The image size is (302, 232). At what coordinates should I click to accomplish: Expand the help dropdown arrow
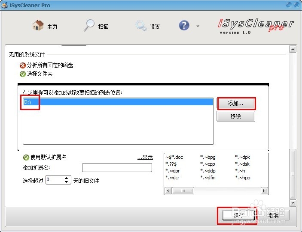pyautogui.click(x=198, y=26)
